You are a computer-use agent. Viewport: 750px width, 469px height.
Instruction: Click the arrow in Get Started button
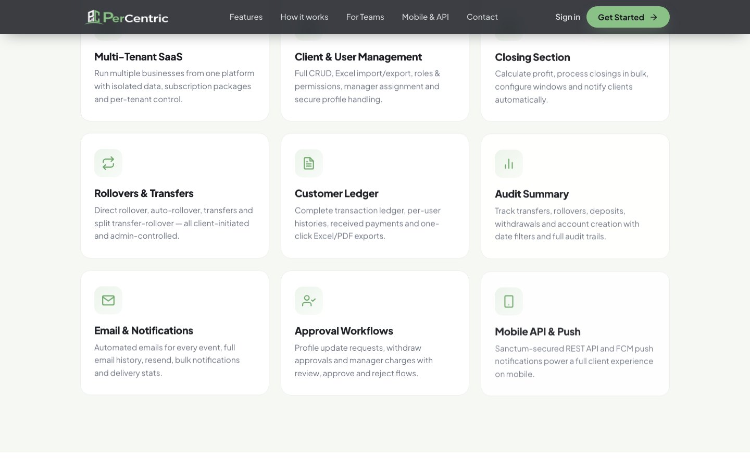click(654, 17)
